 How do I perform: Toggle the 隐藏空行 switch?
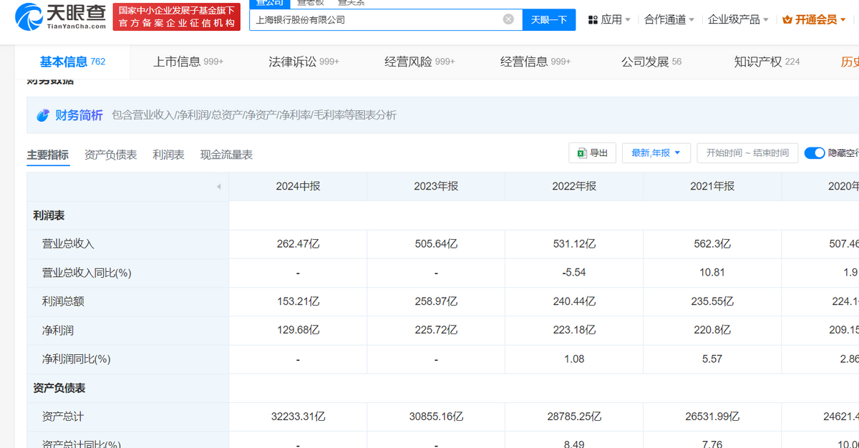pos(815,152)
